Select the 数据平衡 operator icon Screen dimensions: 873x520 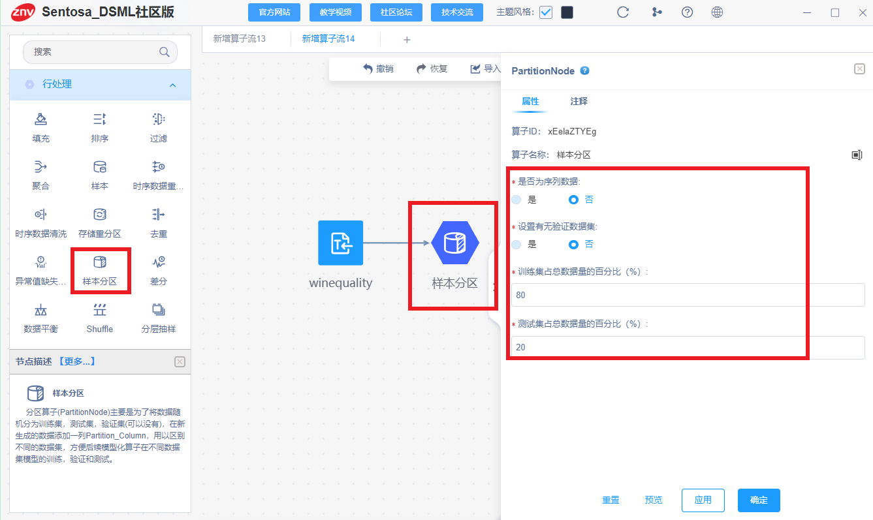[40, 309]
